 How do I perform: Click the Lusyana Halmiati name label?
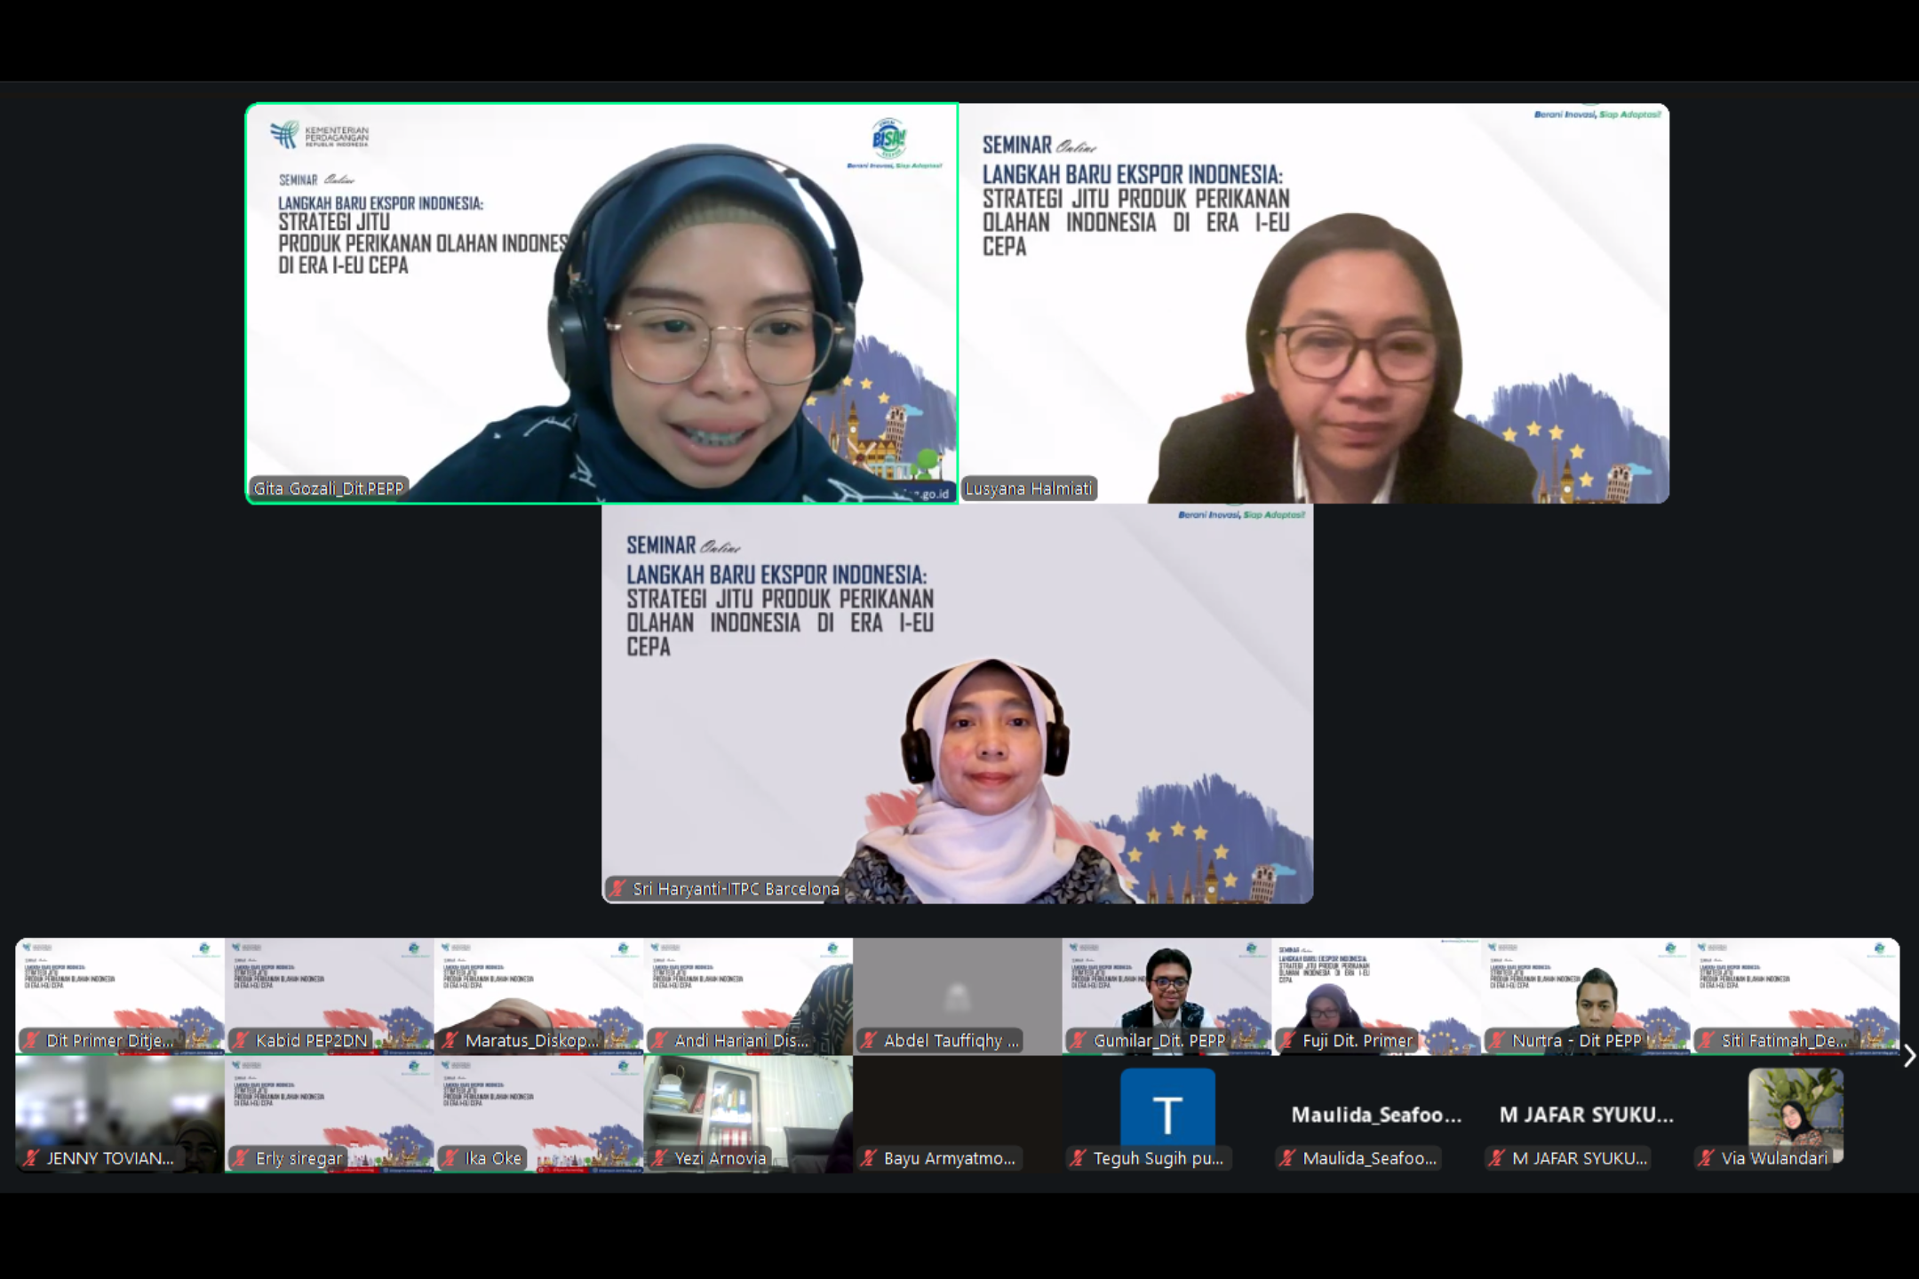[1029, 489]
